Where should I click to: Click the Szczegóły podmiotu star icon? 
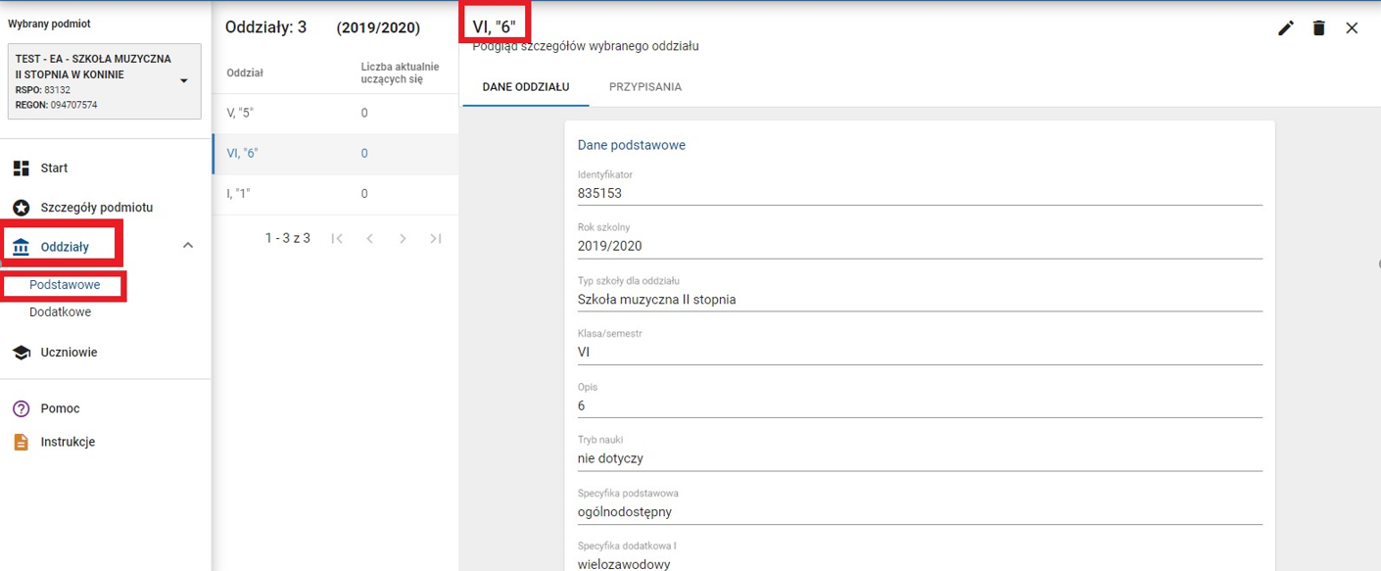pyautogui.click(x=22, y=208)
